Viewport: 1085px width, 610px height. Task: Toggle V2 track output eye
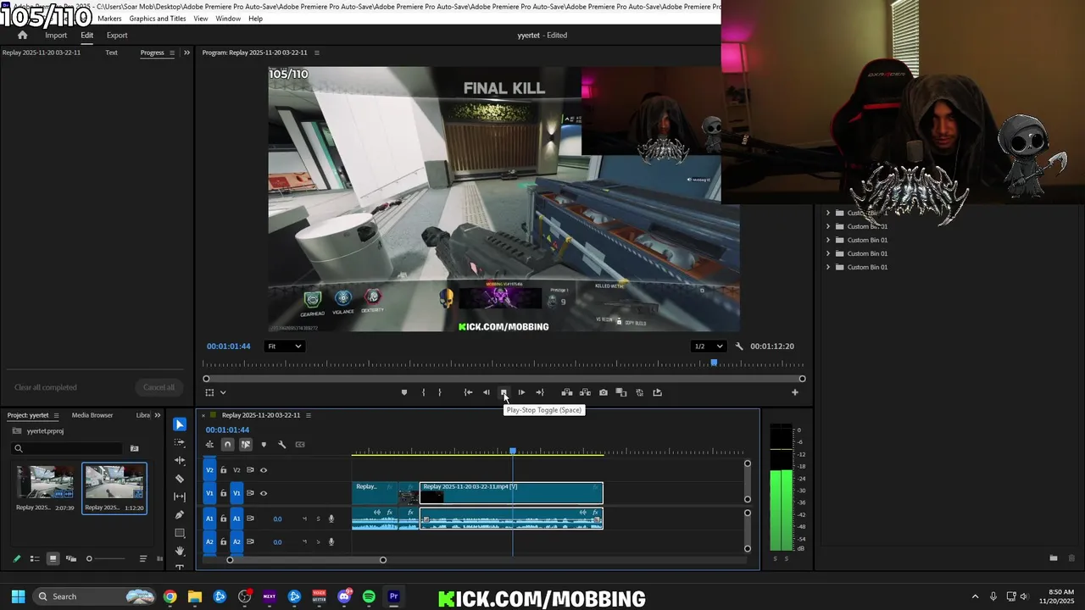point(264,470)
